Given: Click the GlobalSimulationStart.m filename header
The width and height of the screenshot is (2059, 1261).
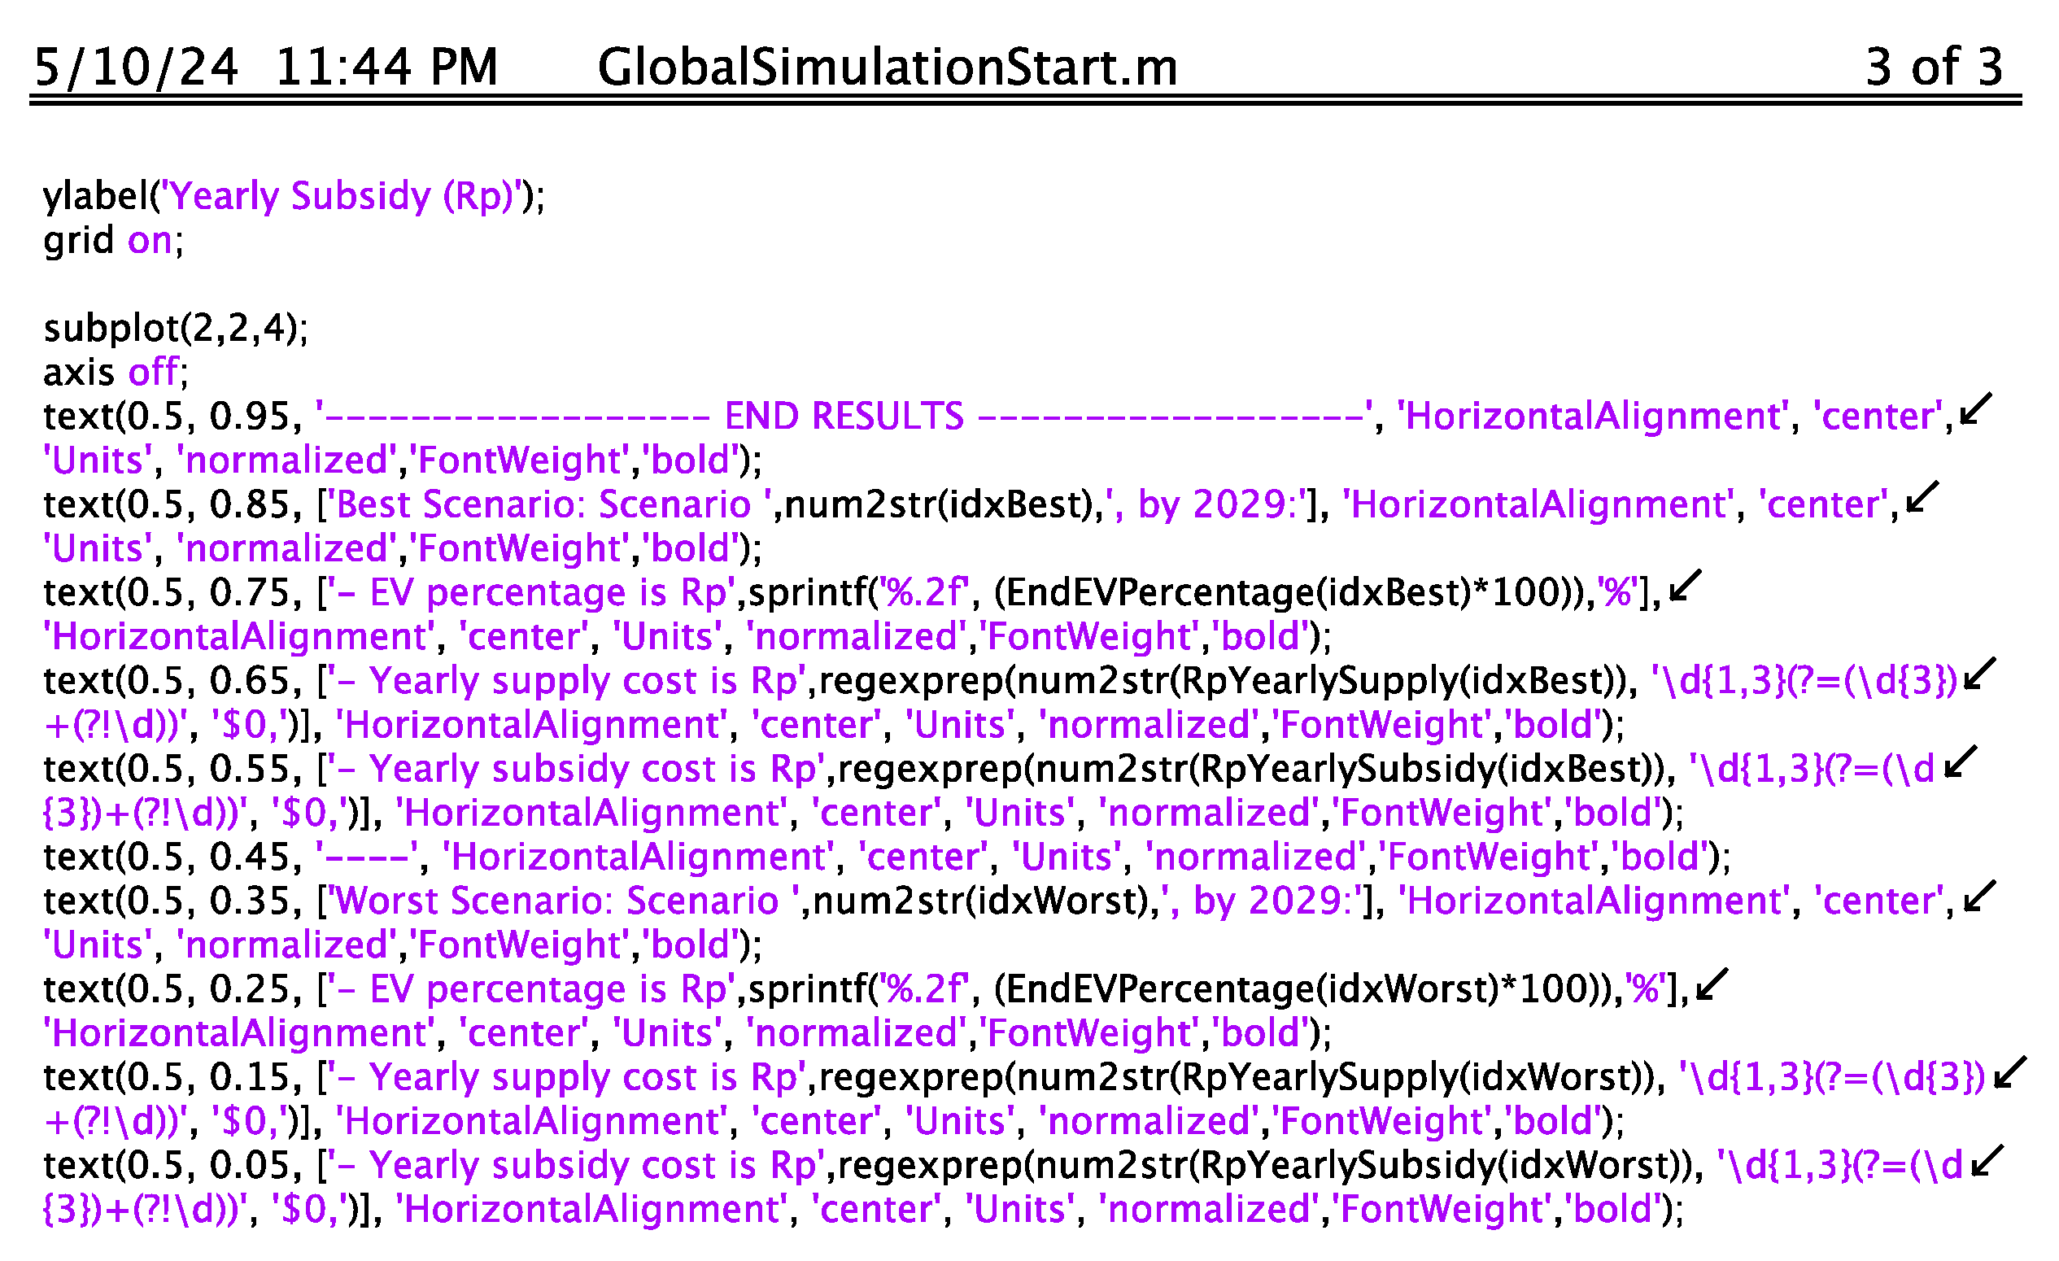Looking at the screenshot, I should tap(887, 67).
